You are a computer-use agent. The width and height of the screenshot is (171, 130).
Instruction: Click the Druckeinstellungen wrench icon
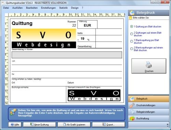point(132,105)
